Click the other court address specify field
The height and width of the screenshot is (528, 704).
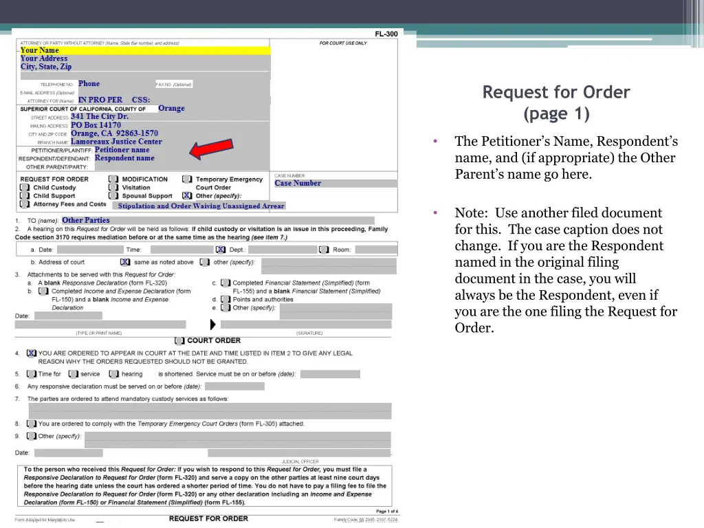coord(329,266)
